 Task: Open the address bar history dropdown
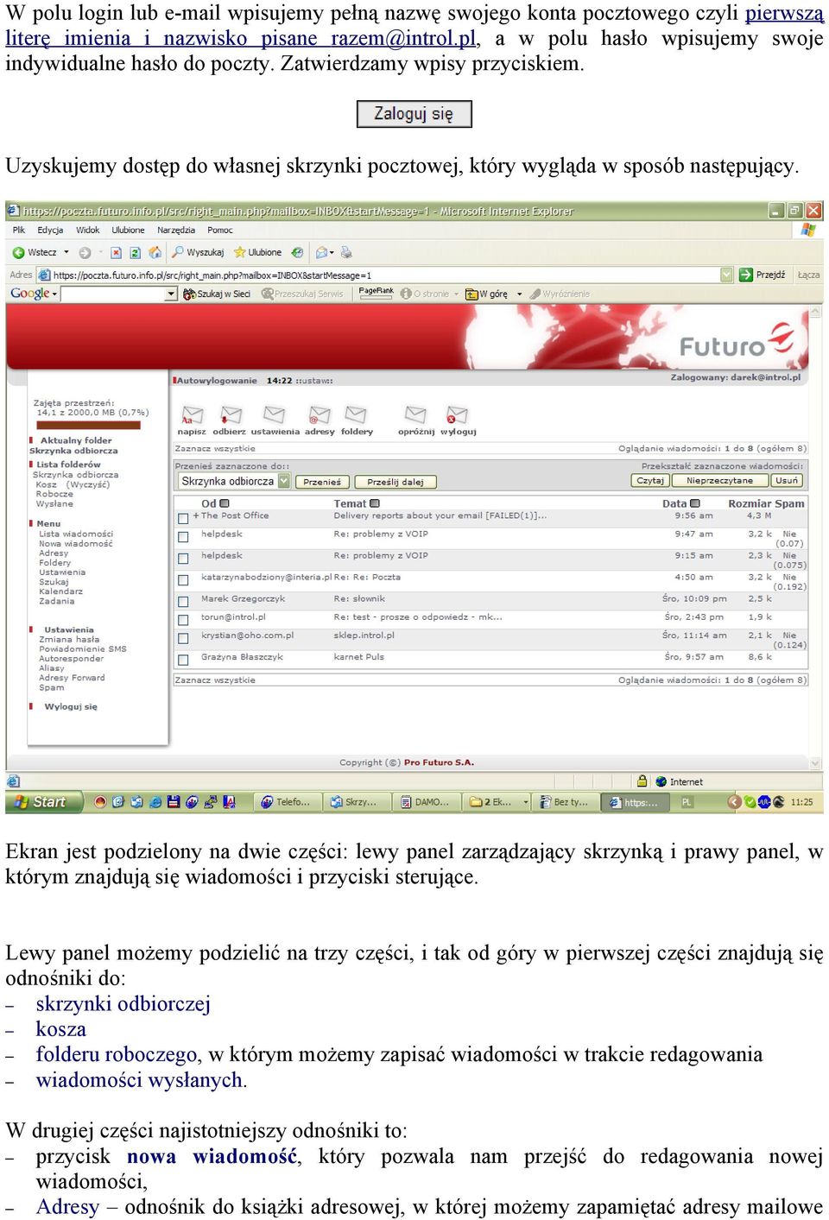click(x=725, y=275)
